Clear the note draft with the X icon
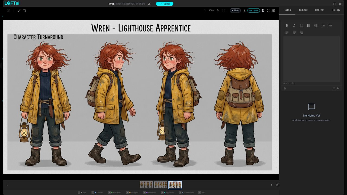347x195 pixels. (x=334, y=88)
